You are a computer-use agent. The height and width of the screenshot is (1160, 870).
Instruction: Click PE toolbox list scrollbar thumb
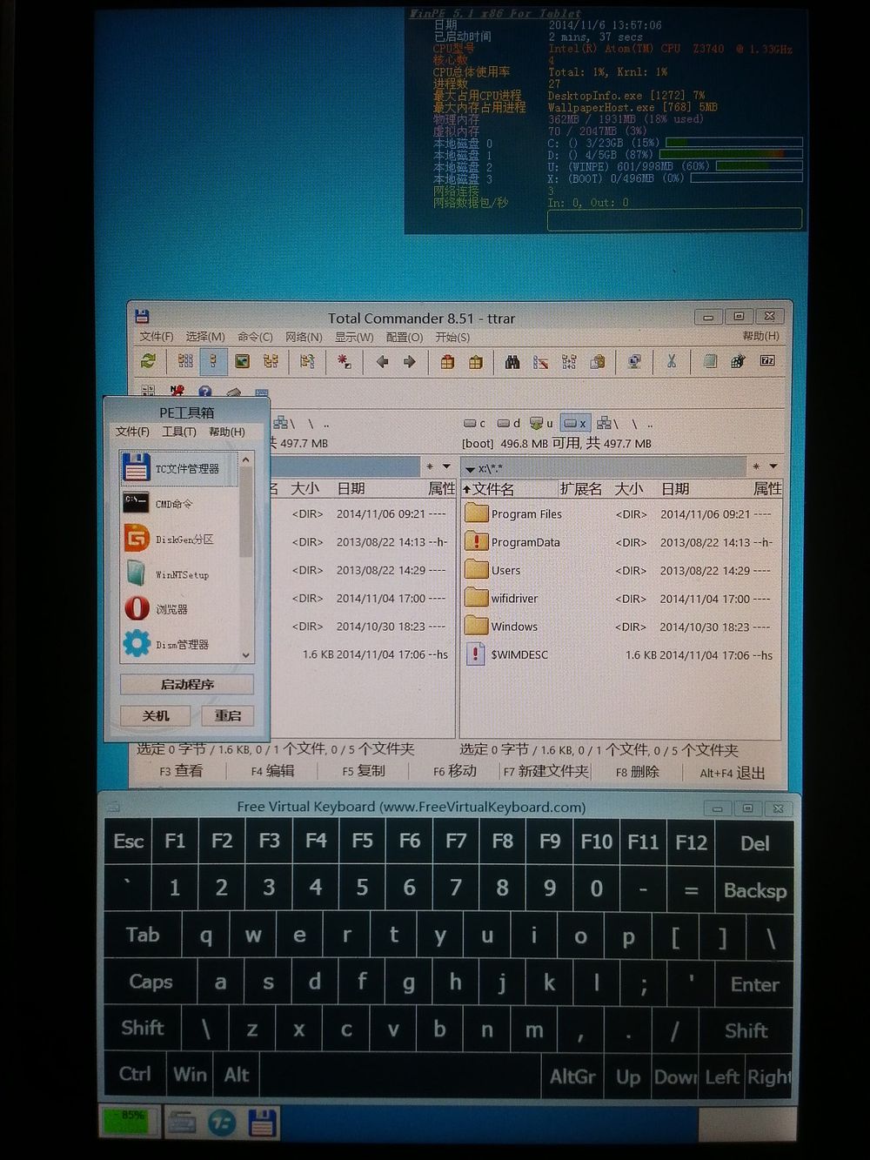[245, 513]
